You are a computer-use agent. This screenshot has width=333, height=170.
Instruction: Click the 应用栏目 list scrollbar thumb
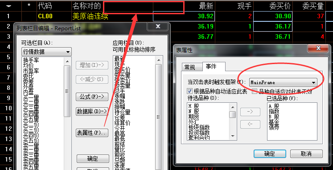159,117
